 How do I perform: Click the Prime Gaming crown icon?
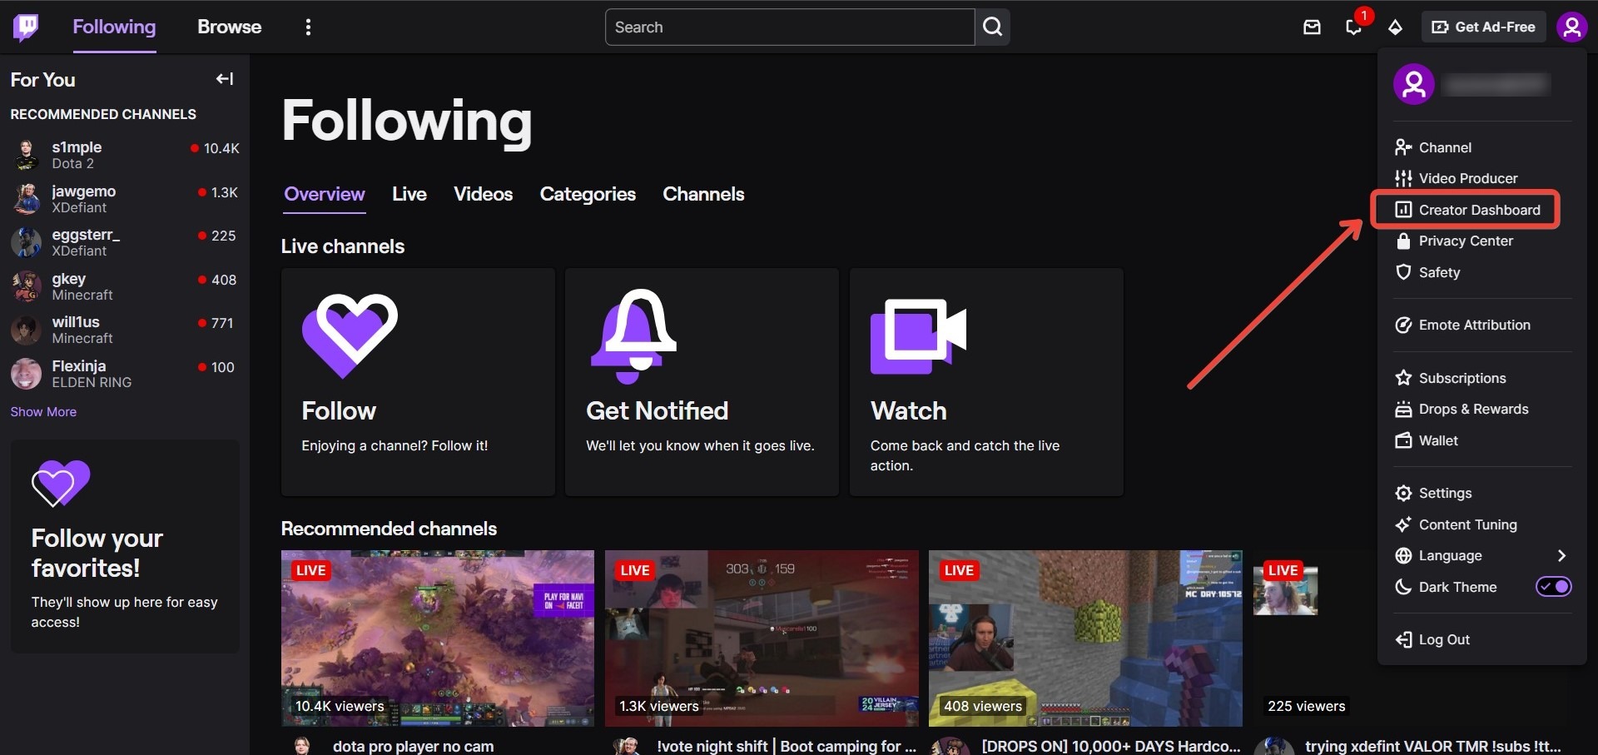point(1396,27)
